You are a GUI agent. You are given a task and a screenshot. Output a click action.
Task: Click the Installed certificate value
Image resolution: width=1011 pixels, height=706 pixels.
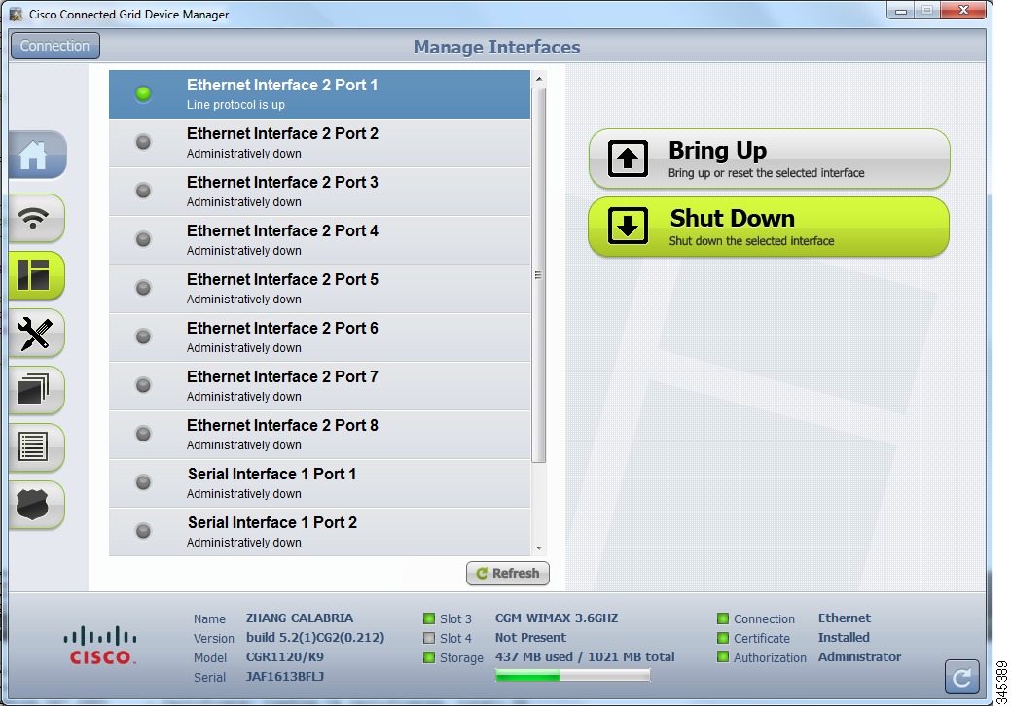coord(844,637)
